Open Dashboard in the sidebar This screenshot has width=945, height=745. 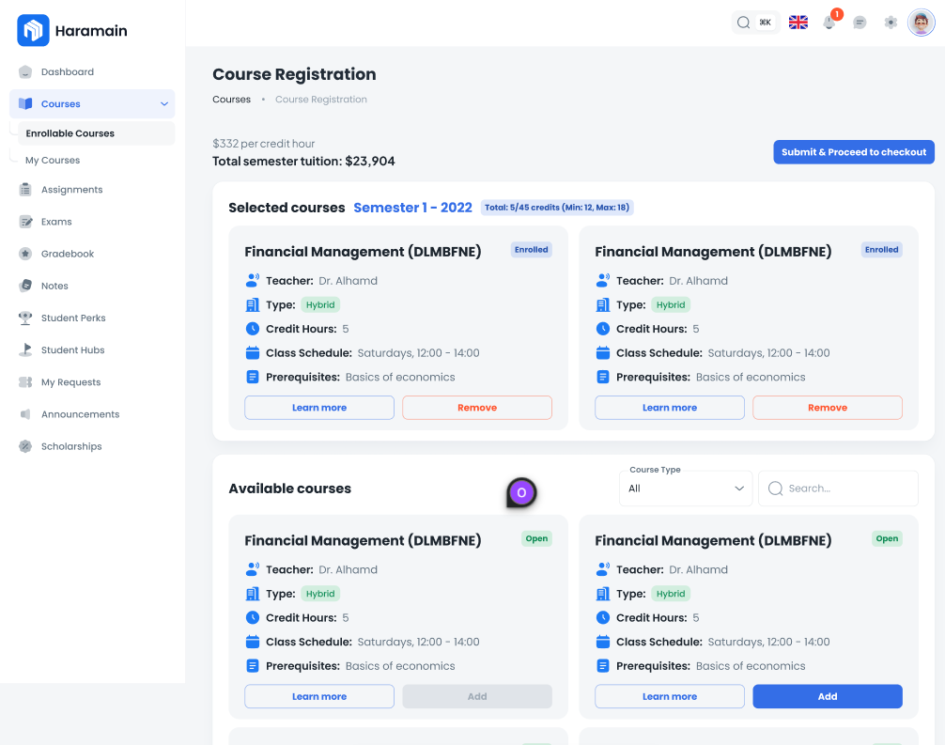tap(67, 72)
